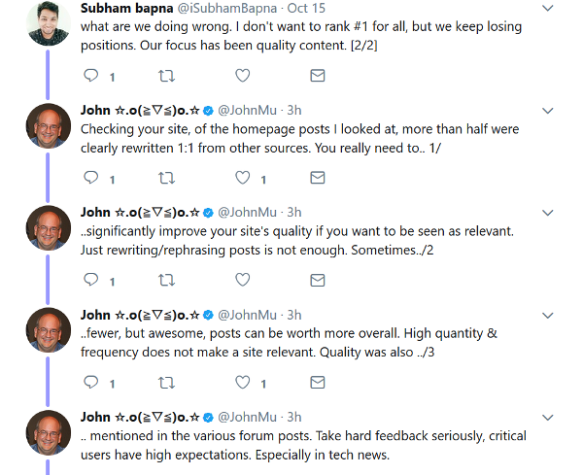Open Subham bapna's profile name link
This screenshot has width=583, height=475.
(120, 9)
